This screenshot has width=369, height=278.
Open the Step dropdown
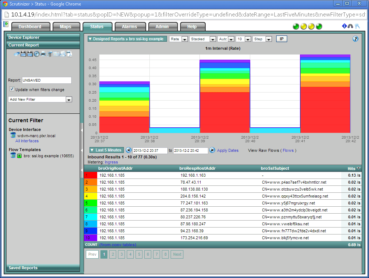click(262, 39)
